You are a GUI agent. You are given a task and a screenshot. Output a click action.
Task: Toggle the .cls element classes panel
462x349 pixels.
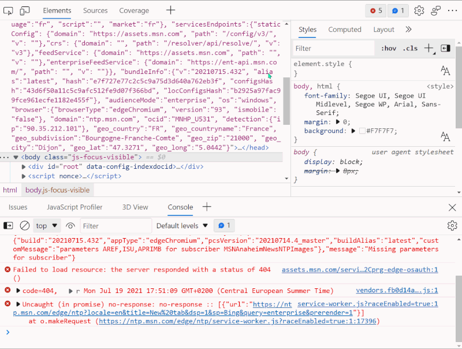click(x=410, y=49)
